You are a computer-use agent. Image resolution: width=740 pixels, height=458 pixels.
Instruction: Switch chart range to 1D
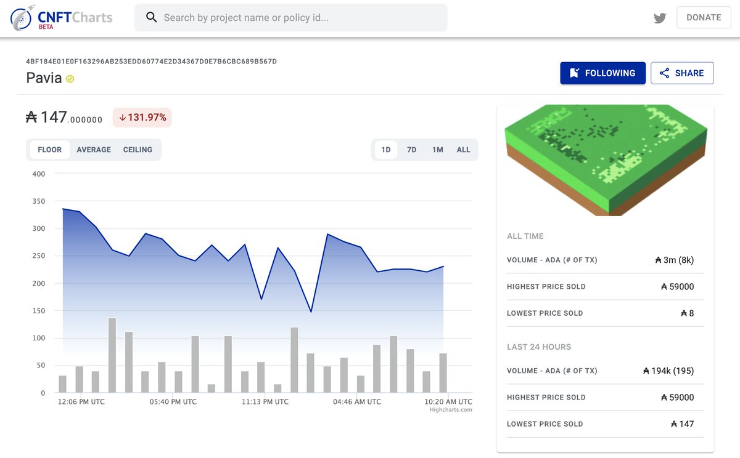(x=386, y=150)
